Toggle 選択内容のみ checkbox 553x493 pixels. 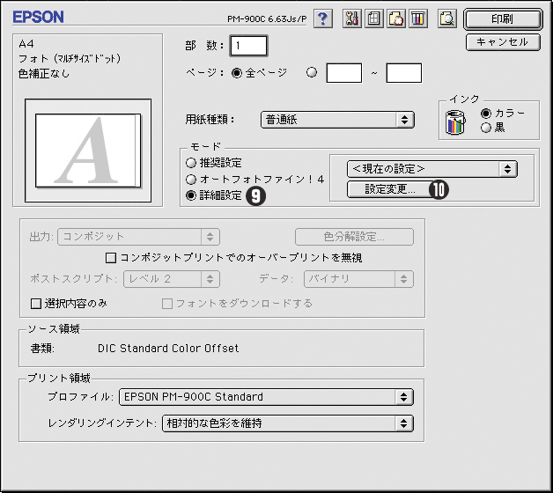(x=35, y=304)
